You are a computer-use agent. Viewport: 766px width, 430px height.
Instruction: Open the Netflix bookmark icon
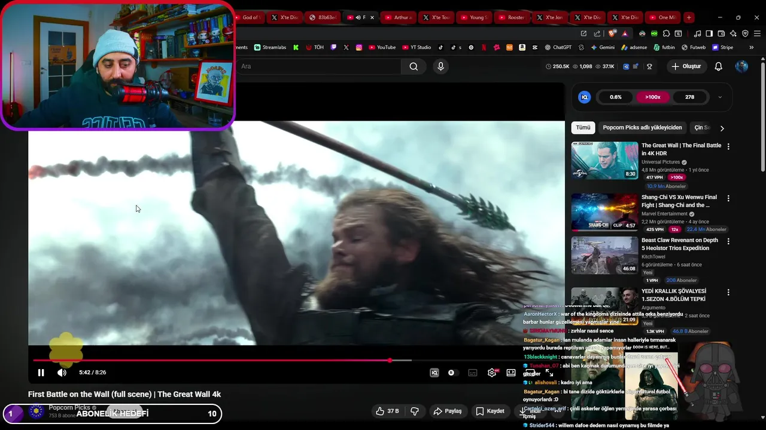(484, 47)
